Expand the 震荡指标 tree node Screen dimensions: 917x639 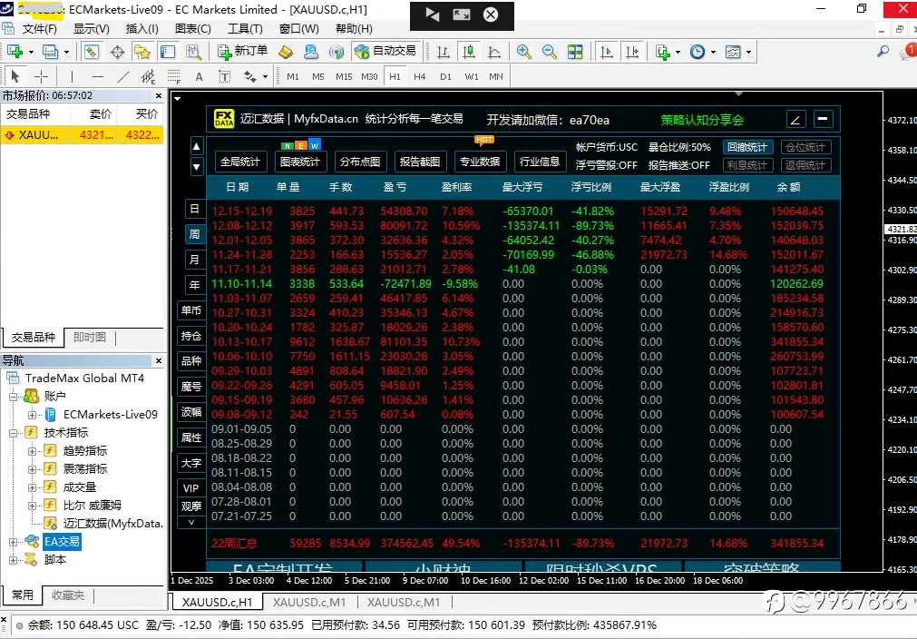pyautogui.click(x=32, y=469)
